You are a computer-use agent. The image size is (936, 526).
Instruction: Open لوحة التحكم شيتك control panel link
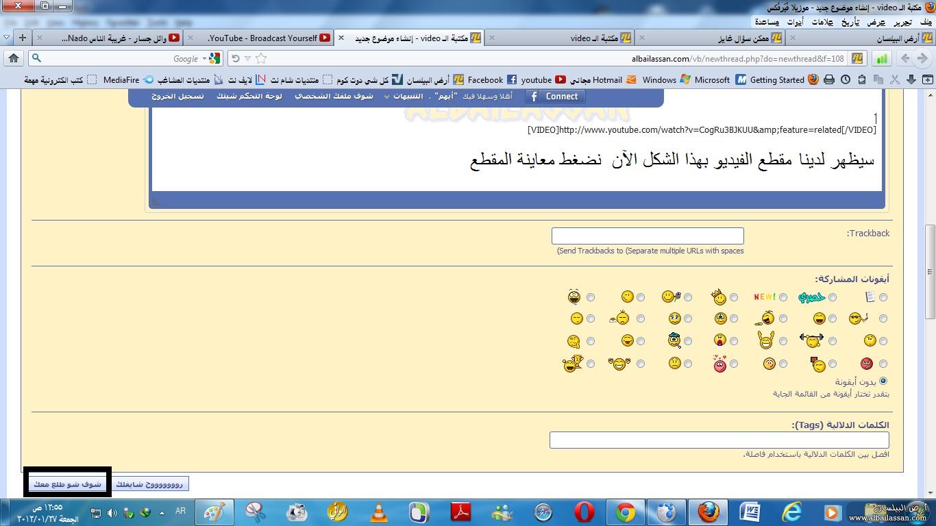tap(249, 97)
